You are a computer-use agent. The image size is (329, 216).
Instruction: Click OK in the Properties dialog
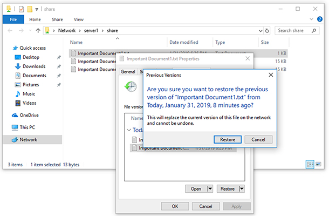click(175, 206)
